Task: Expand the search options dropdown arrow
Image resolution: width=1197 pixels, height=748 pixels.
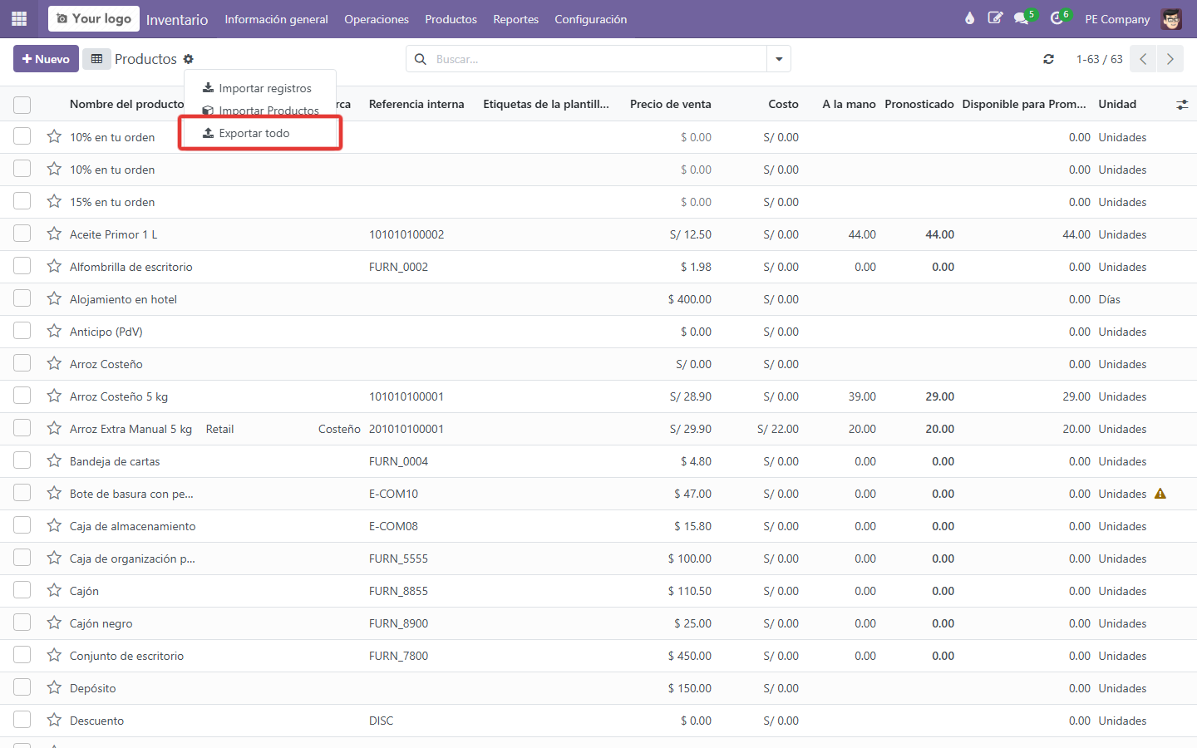Action: (779, 59)
